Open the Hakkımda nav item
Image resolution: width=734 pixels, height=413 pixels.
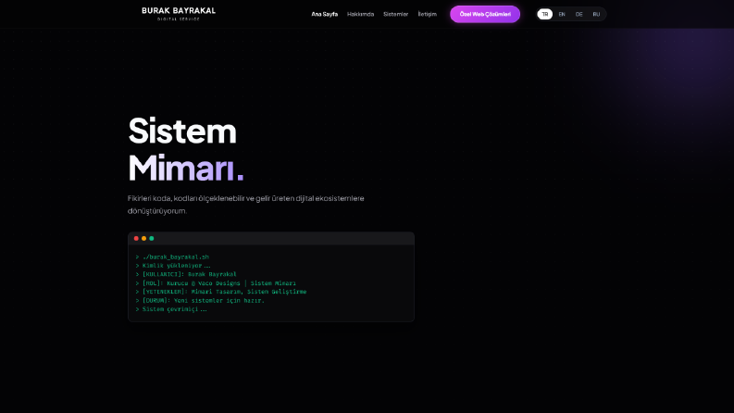pos(360,14)
